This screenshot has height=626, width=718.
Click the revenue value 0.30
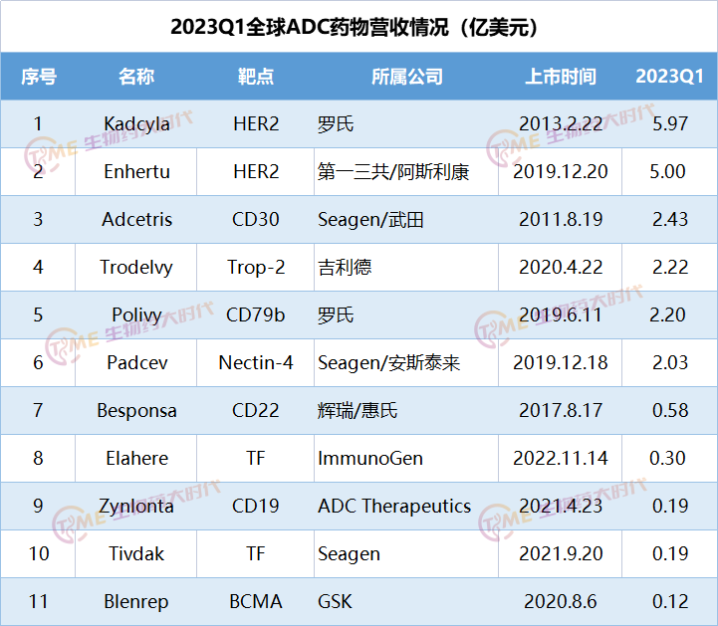point(667,458)
